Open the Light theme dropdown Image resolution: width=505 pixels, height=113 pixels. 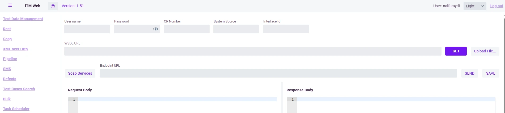tap(475, 6)
